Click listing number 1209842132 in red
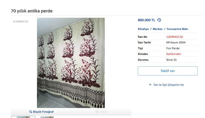Viewport: 205px width, 118px height. 174,37
